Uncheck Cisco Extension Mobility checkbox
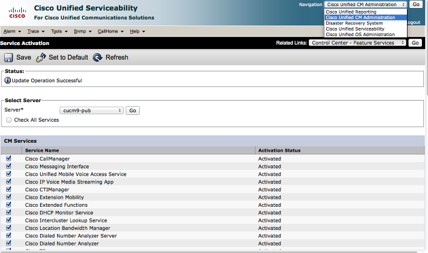428x253 pixels. coord(9,197)
